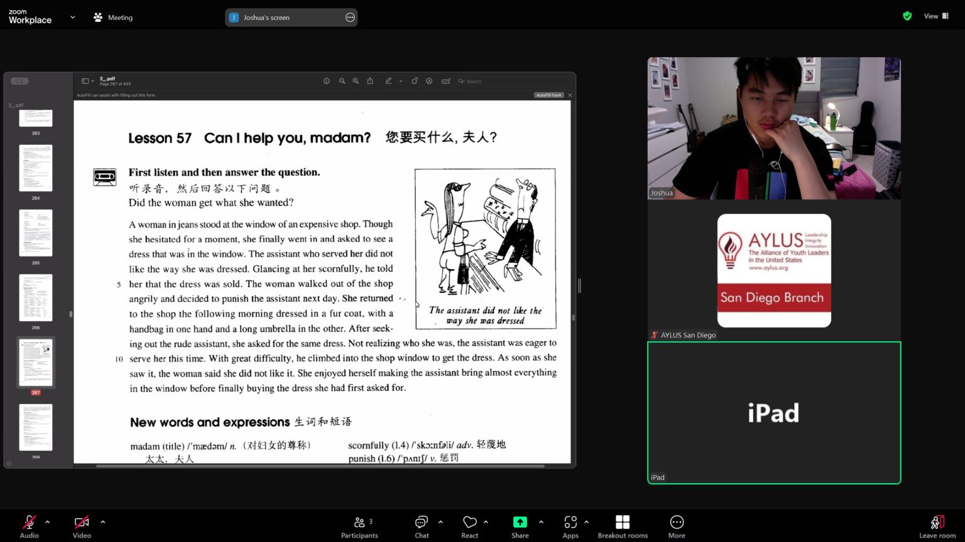Open the React emoji menu
This screenshot has width=965, height=542.
coord(469,526)
